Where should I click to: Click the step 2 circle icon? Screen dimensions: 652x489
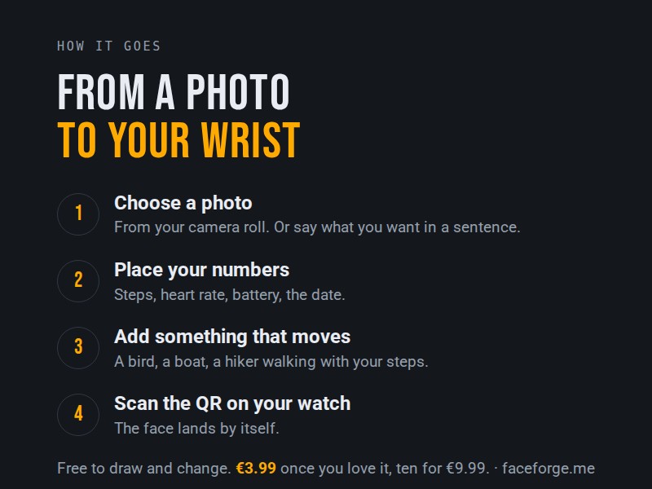[78, 281]
